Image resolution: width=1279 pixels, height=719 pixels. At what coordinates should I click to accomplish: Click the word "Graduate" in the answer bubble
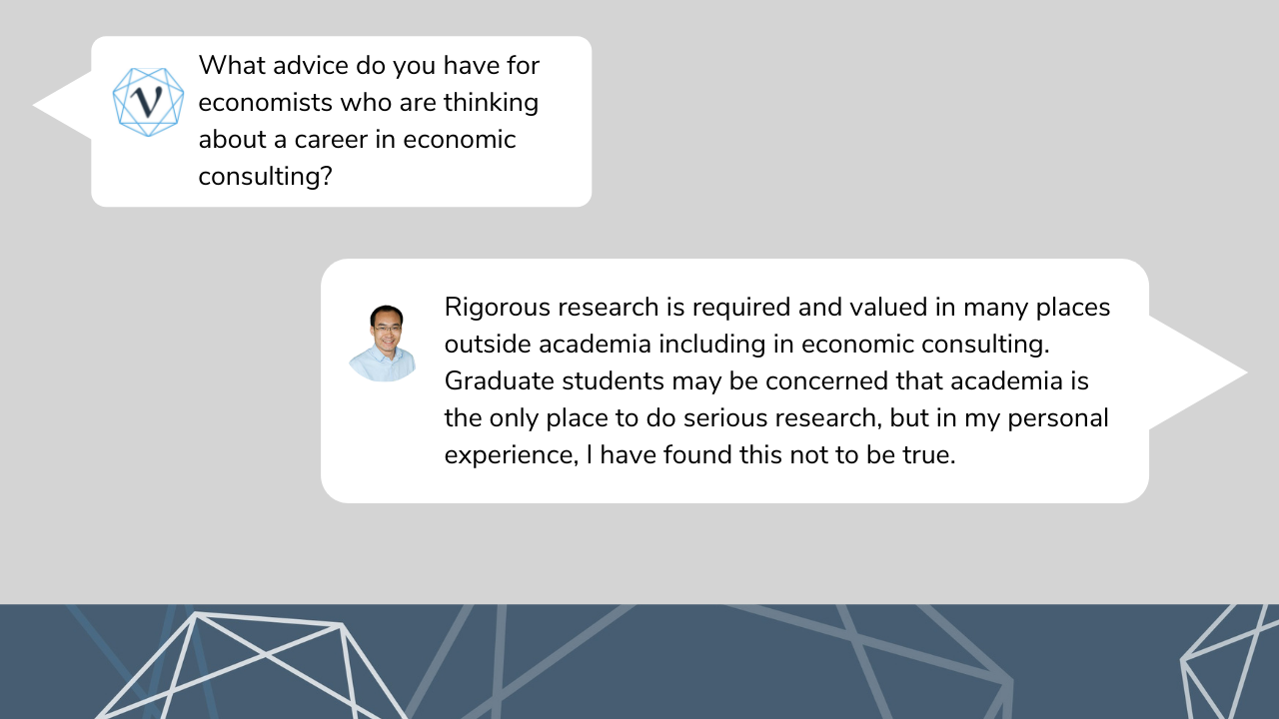pyautogui.click(x=499, y=381)
